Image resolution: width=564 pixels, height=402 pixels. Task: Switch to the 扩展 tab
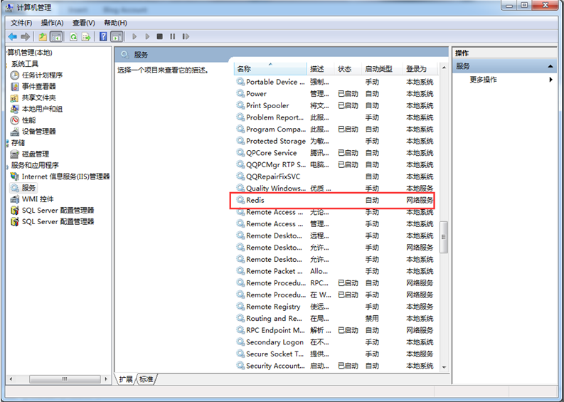pyautogui.click(x=126, y=379)
